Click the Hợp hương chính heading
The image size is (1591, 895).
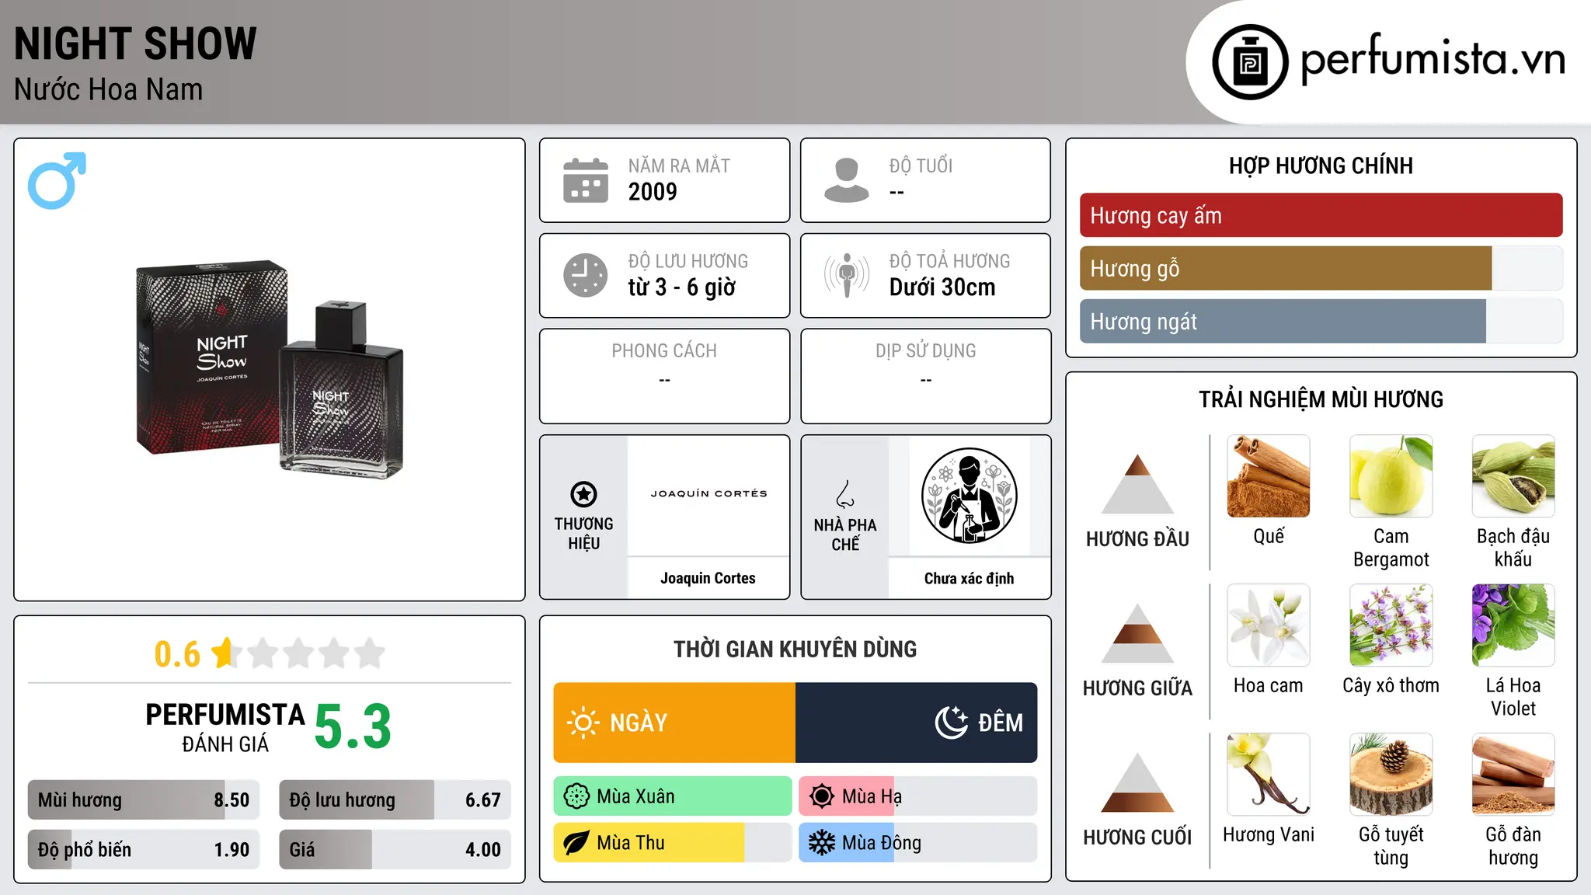tap(1321, 165)
